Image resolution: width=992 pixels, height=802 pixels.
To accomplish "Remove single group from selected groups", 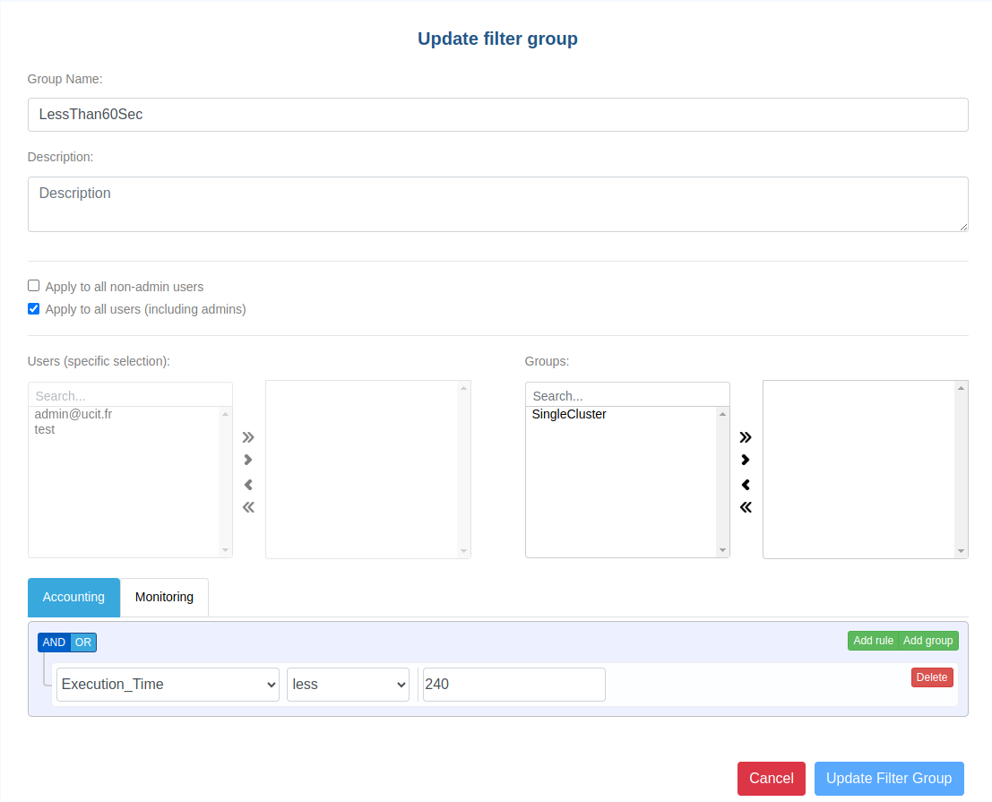I will pyautogui.click(x=746, y=485).
